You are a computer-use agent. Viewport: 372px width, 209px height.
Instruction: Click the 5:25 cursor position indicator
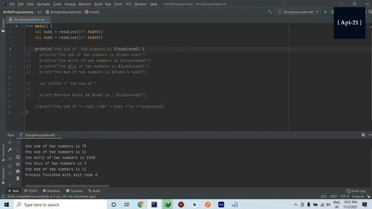pos(323,196)
